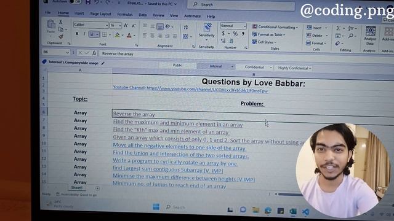
Task: Open the font color dropdown arrow
Action: 134,36
